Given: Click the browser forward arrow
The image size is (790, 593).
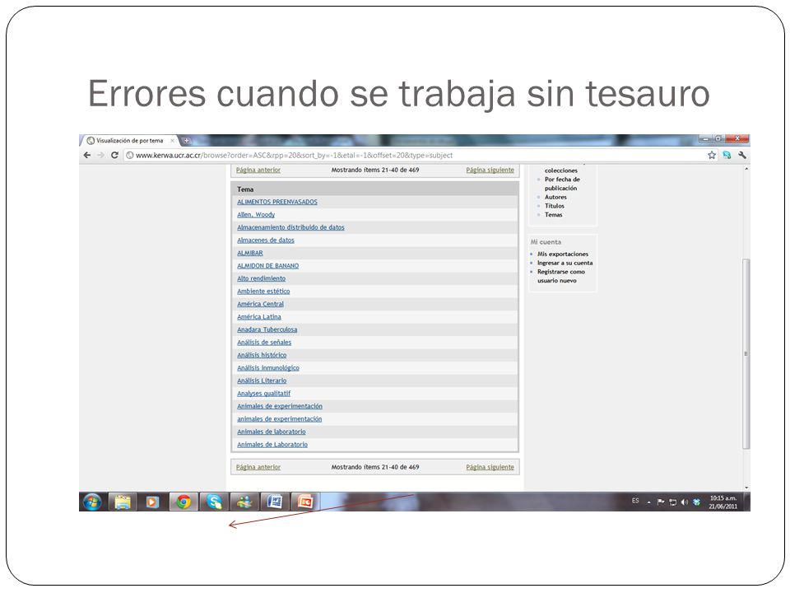Looking at the screenshot, I should tap(100, 156).
